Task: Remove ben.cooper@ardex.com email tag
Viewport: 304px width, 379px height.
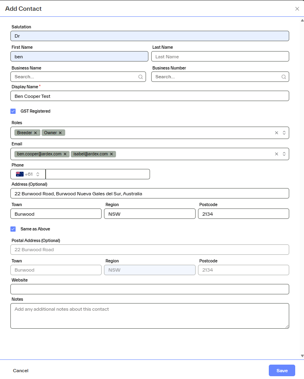Action: (65, 154)
